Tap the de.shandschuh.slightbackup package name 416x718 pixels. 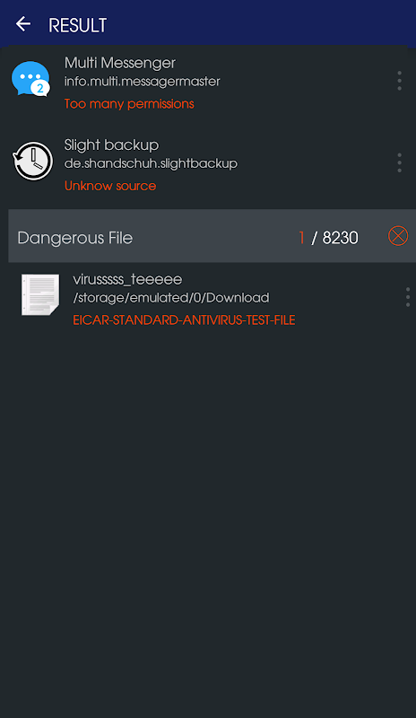pos(151,163)
